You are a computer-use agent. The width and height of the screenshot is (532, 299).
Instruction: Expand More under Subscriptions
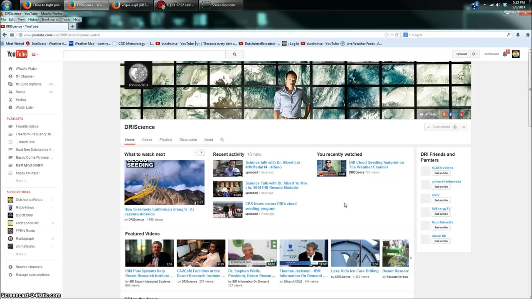(x=20, y=254)
